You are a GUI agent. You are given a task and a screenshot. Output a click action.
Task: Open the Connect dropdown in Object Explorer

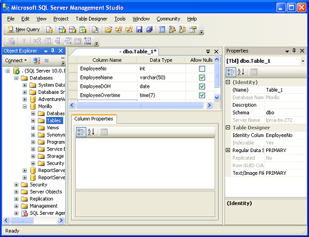16,60
